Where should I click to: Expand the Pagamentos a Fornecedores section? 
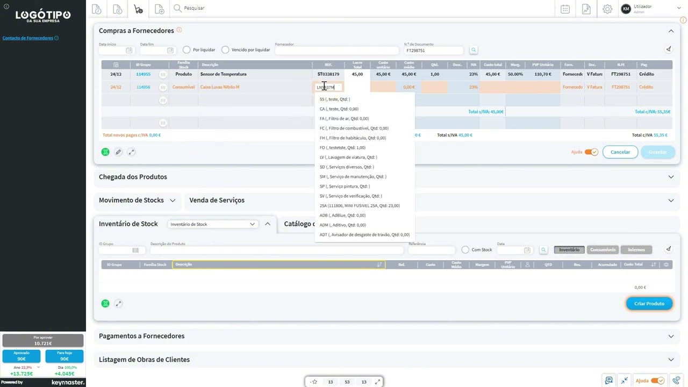click(x=671, y=336)
